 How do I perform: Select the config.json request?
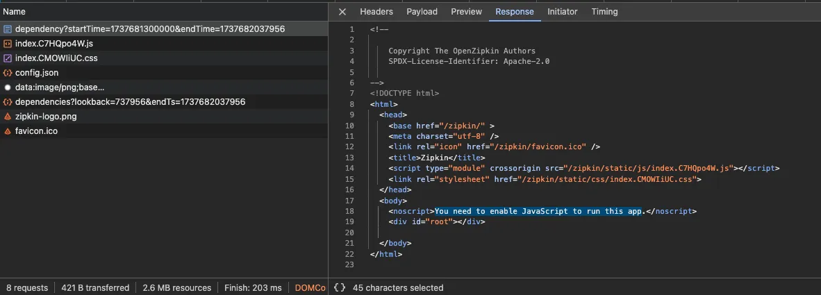click(x=164, y=73)
